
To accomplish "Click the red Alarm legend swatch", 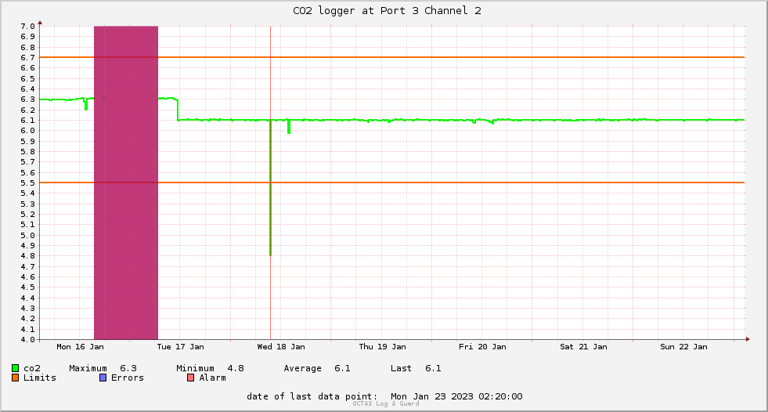I will pyautogui.click(x=190, y=378).
